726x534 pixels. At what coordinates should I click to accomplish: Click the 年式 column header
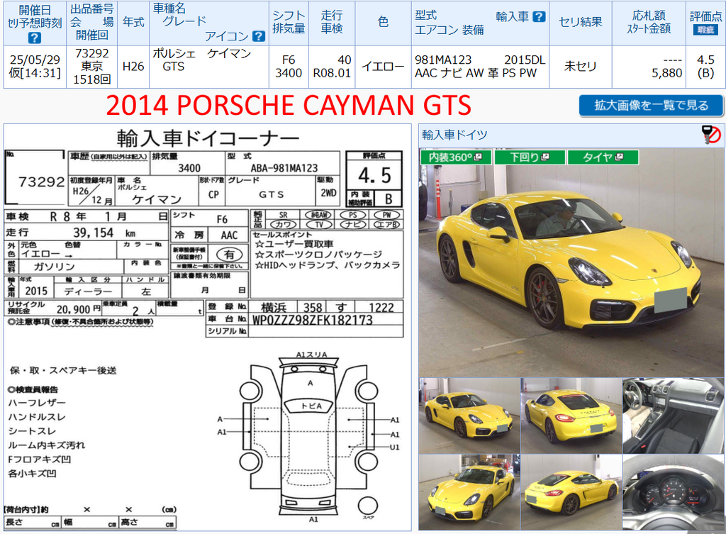point(133,22)
